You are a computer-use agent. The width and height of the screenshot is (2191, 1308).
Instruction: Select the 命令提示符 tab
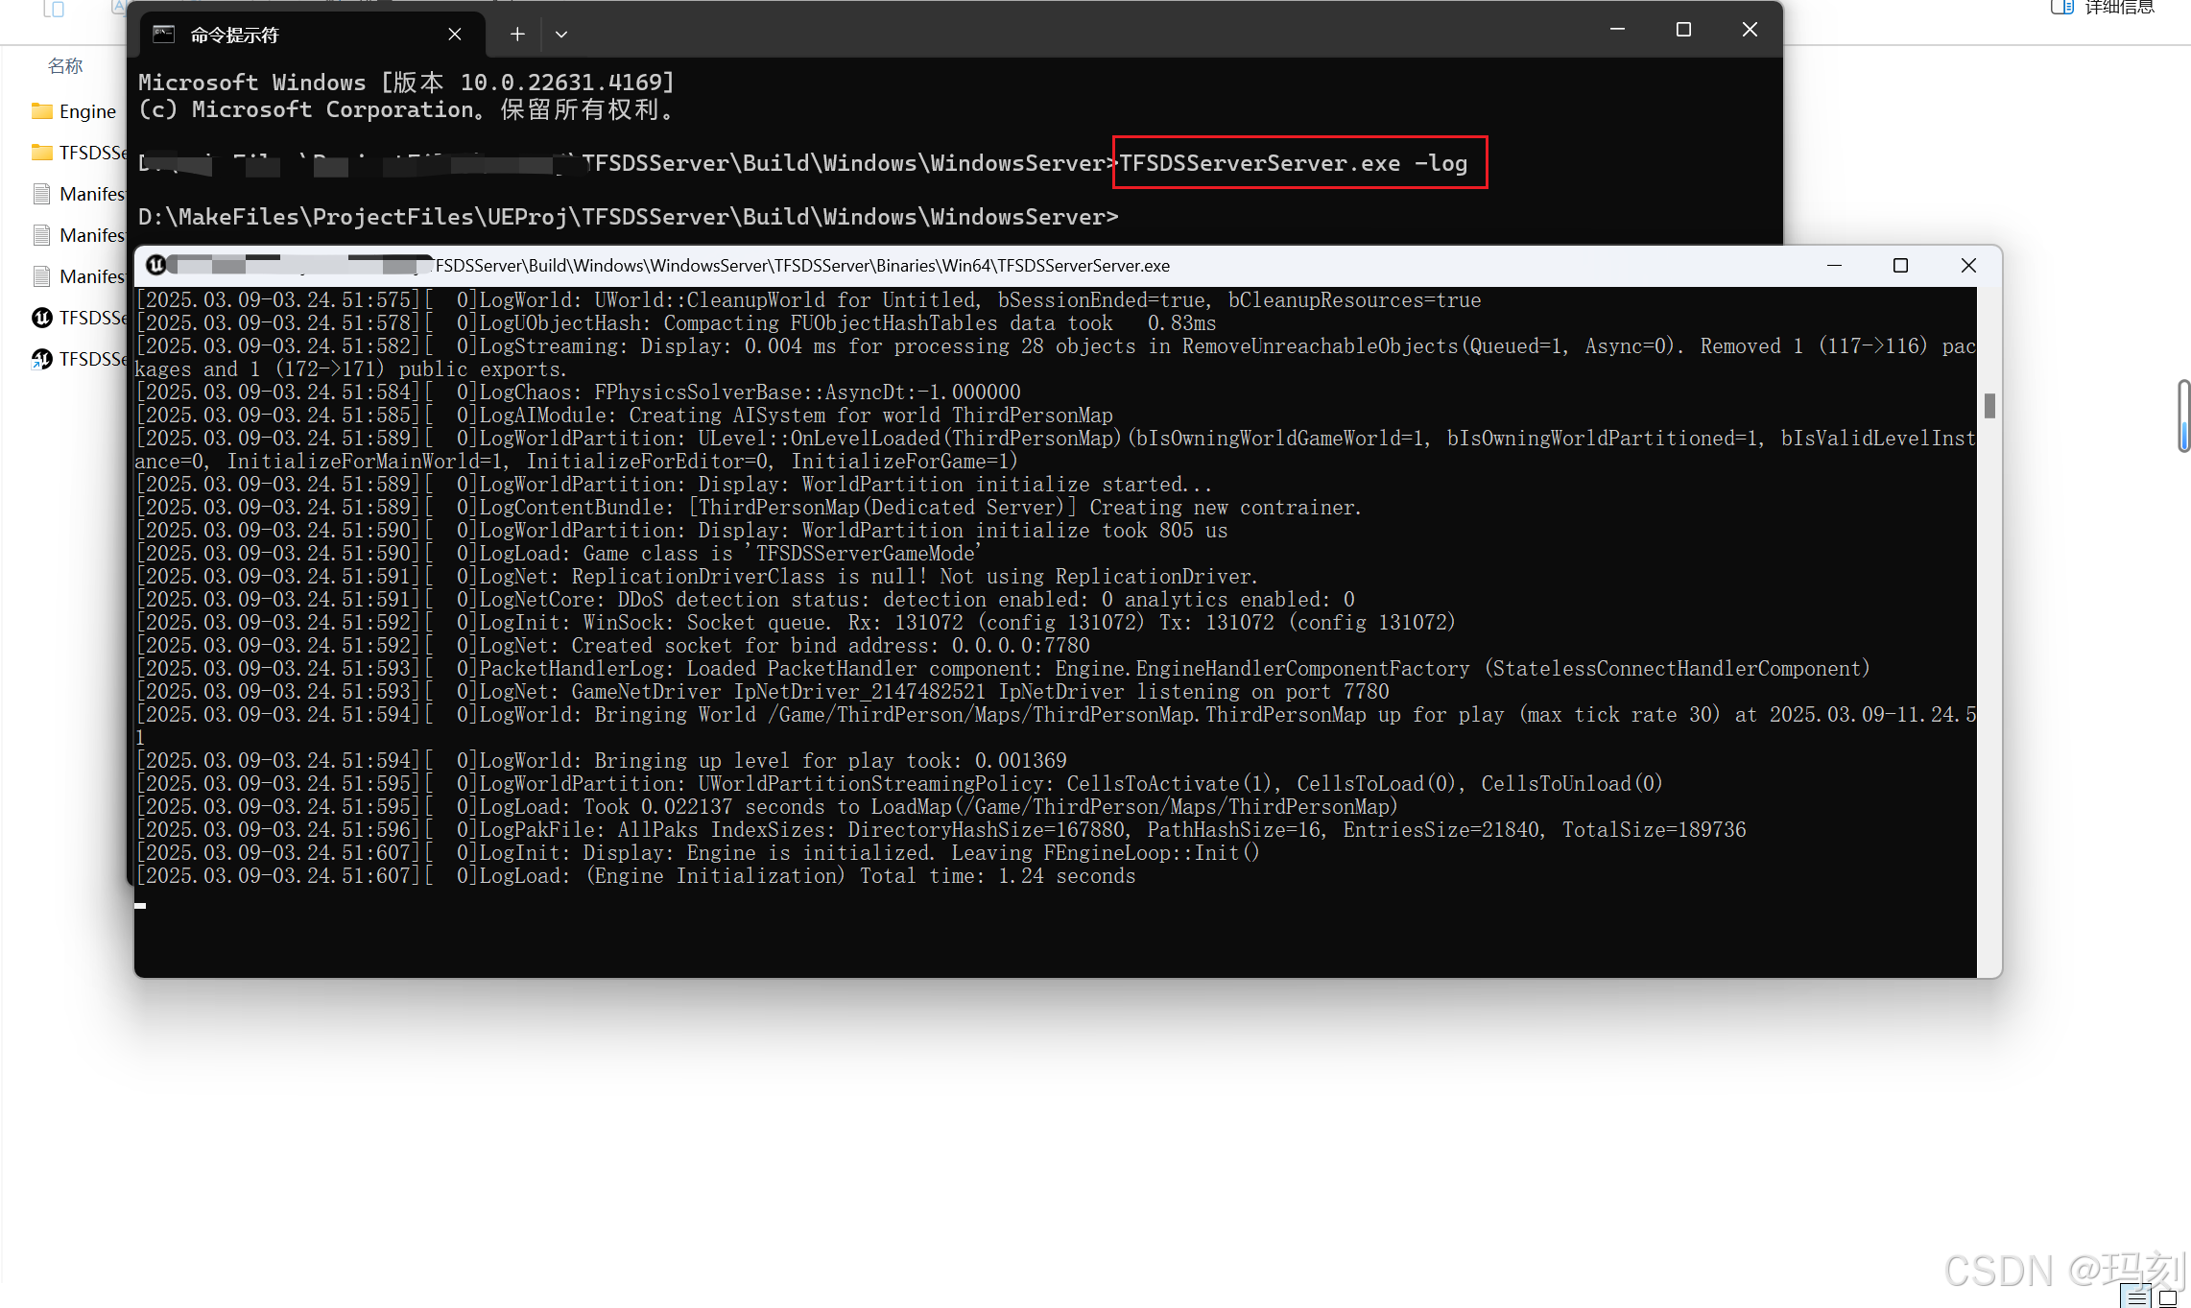(x=288, y=35)
